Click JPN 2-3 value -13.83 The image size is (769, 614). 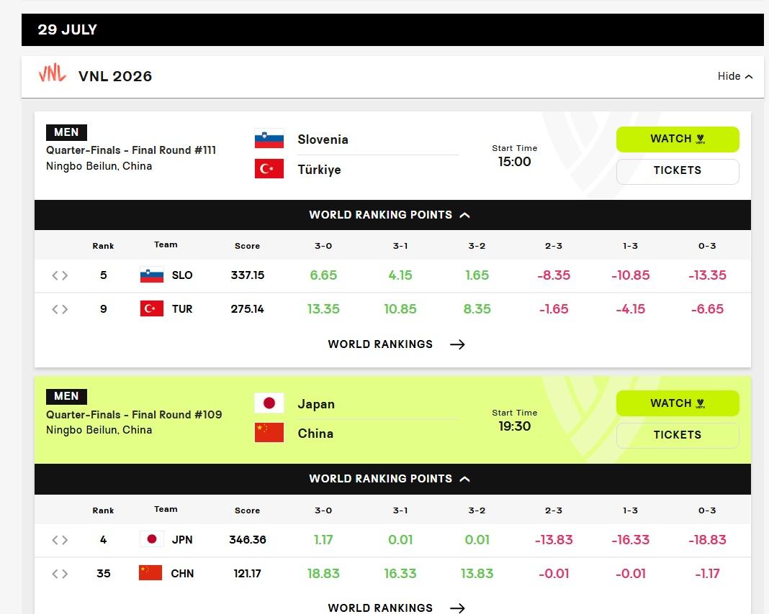(554, 539)
